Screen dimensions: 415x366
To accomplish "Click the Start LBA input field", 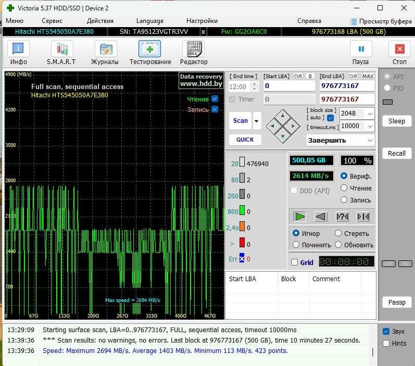I will coord(289,86).
